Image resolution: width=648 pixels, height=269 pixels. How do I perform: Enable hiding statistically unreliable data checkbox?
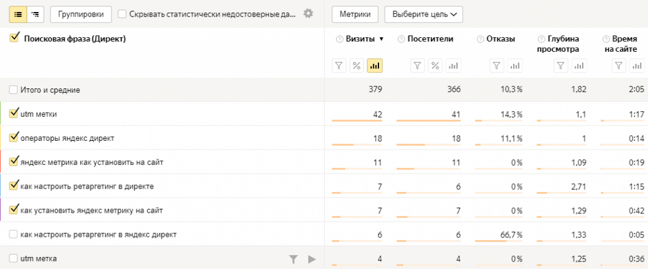122,13
